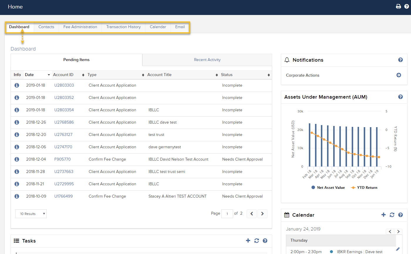The height and width of the screenshot is (254, 411).
Task: Click edit pencil on IBKR Earnings event
Action: click(x=398, y=249)
